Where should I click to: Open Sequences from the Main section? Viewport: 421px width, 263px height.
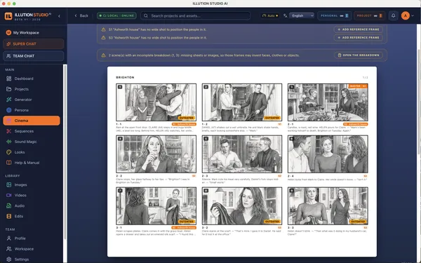pos(32,131)
